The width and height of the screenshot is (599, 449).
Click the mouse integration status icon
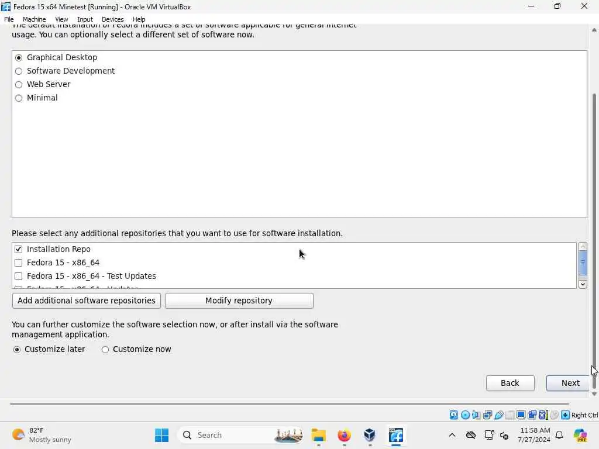coord(555,415)
